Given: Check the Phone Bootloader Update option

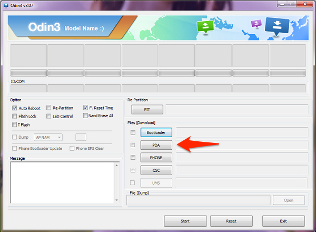Looking at the screenshot, I should click(15, 149).
